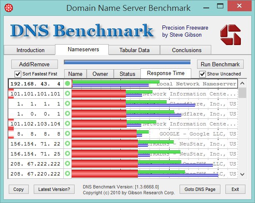The image size is (255, 203).
Task: Click the Gibson Research red logo
Action: click(230, 35)
